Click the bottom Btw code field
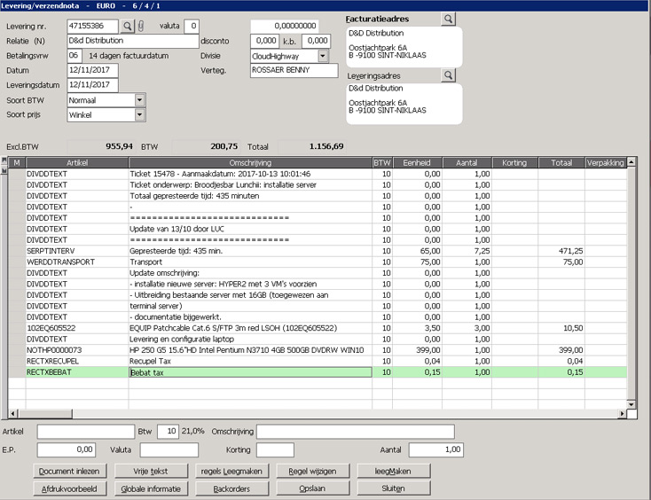Viewport: 651px width, 500px height. click(169, 432)
